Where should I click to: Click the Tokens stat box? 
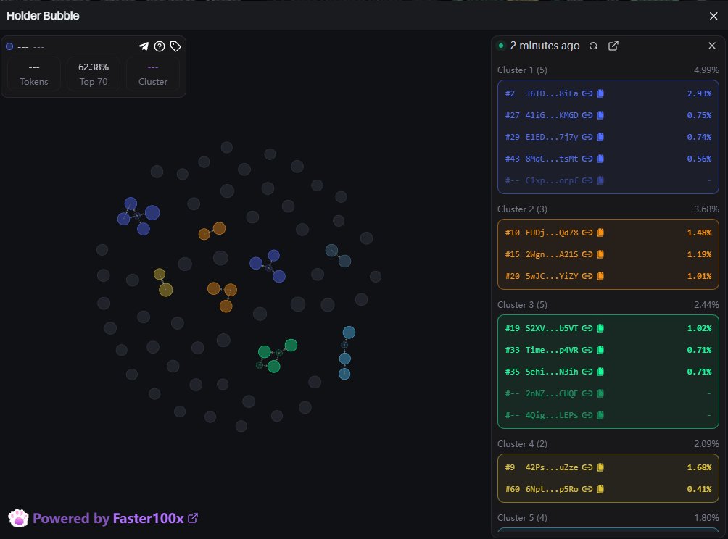(34, 74)
